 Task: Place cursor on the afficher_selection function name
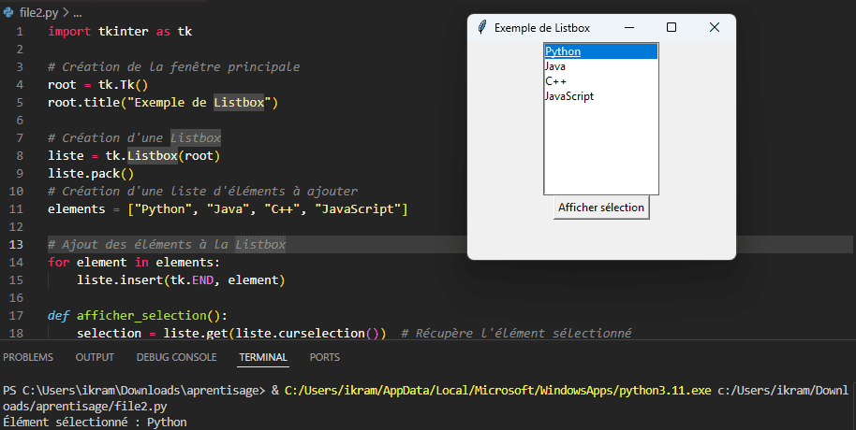pyautogui.click(x=141, y=316)
